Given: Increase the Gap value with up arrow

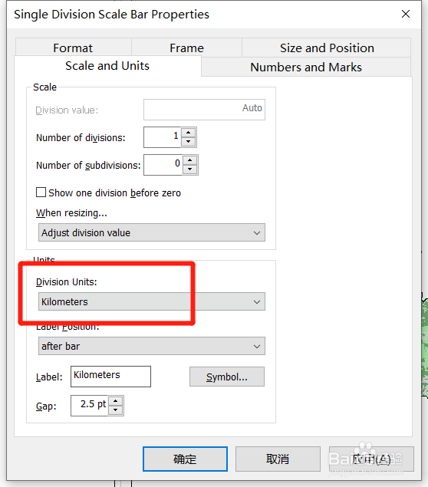Looking at the screenshot, I should (x=116, y=401).
